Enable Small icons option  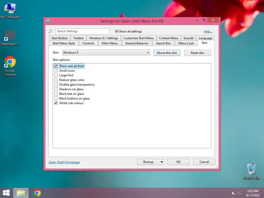pyautogui.click(x=56, y=71)
